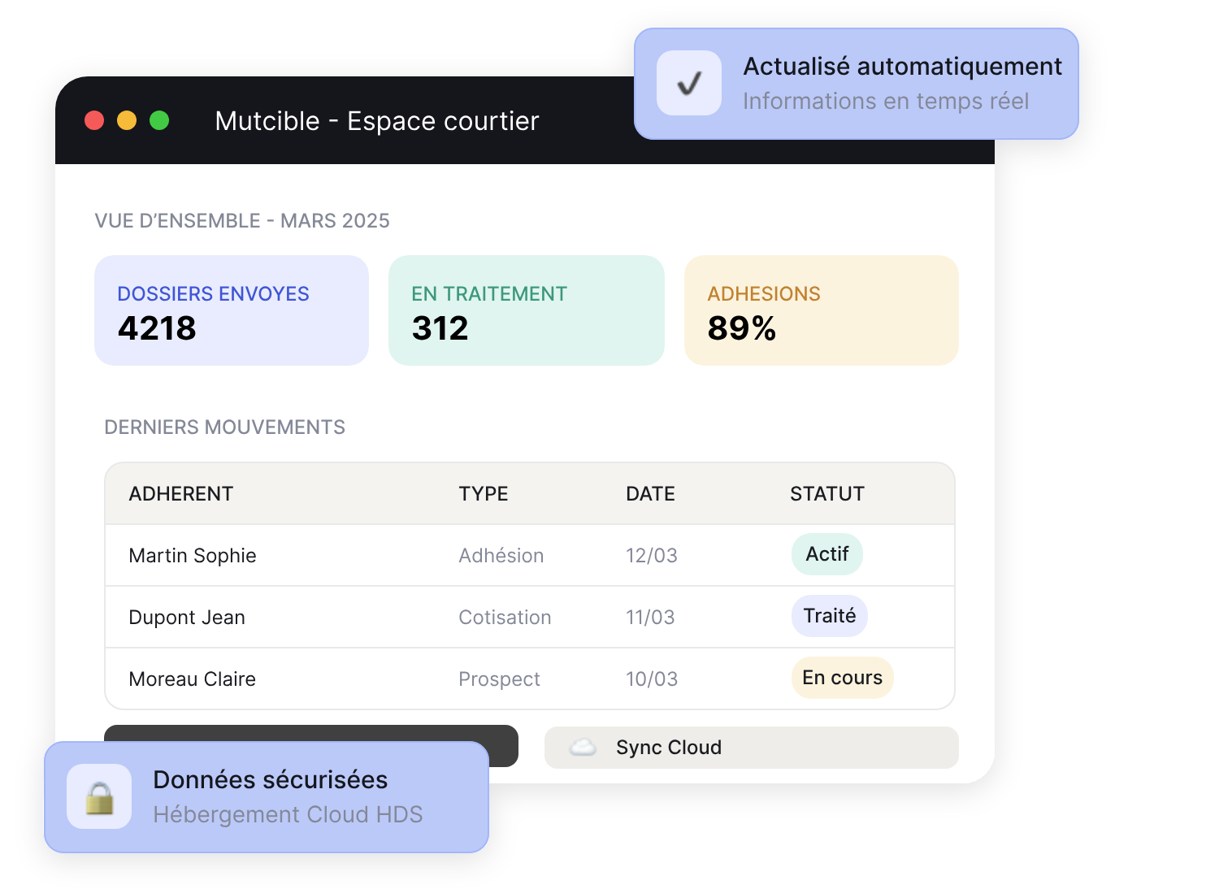Click the VUE D'ENSEMBLE - MARS 2025 heading
This screenshot has width=1232, height=889.
tap(242, 221)
